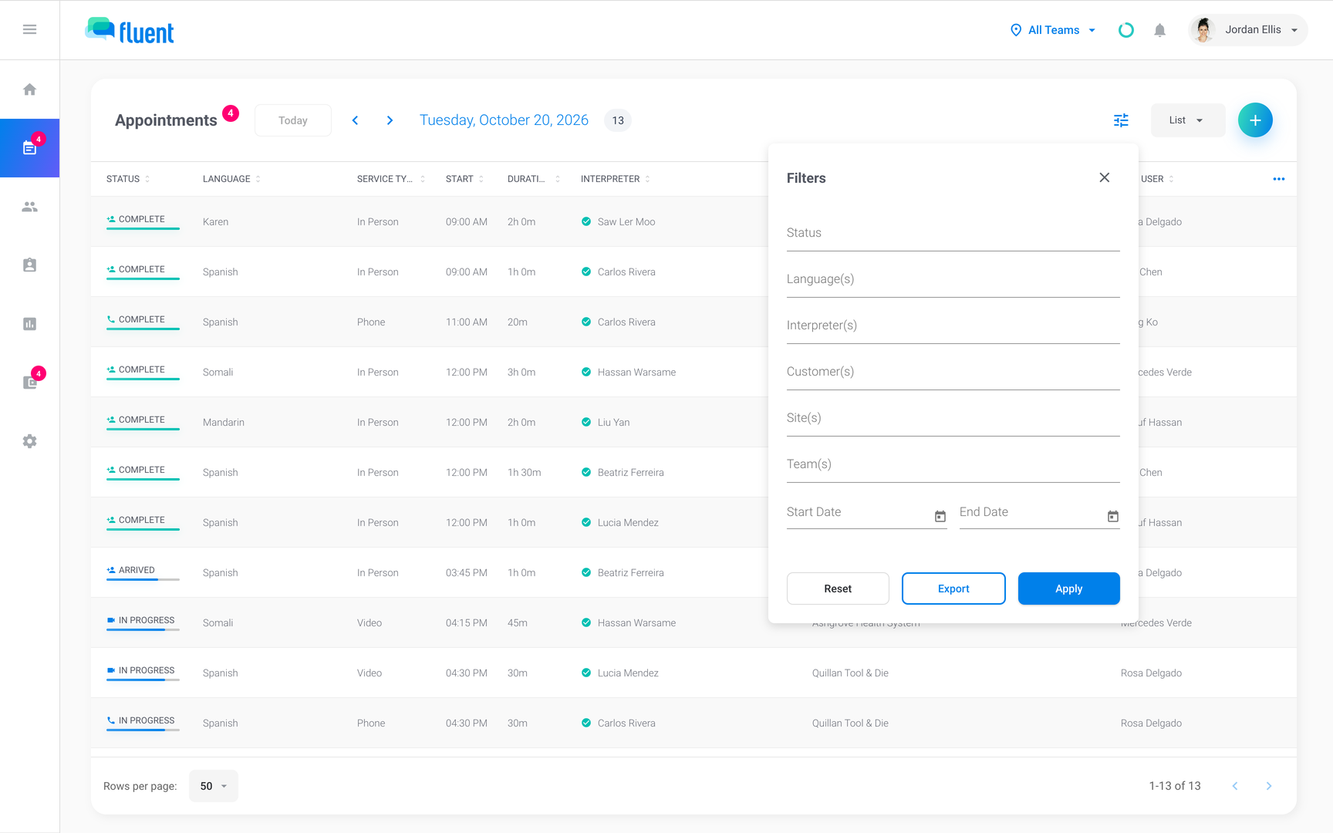Sort by STATUS column
Screen dimensions: 1333x833
128,179
